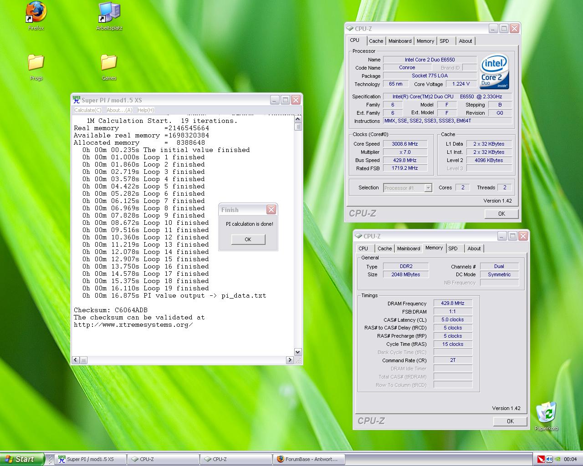Click the Super PI vertical scrollbar up arrow

click(298, 119)
